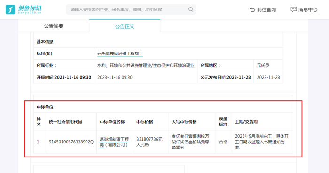
Task: Open the 消息中心 link
Action: click(x=304, y=9)
